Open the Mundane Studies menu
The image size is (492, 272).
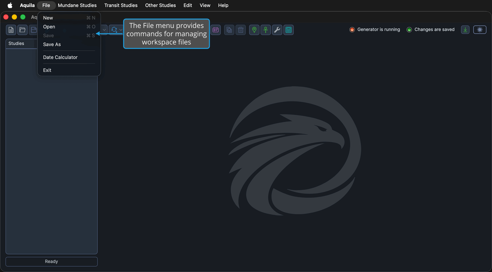pyautogui.click(x=77, y=5)
